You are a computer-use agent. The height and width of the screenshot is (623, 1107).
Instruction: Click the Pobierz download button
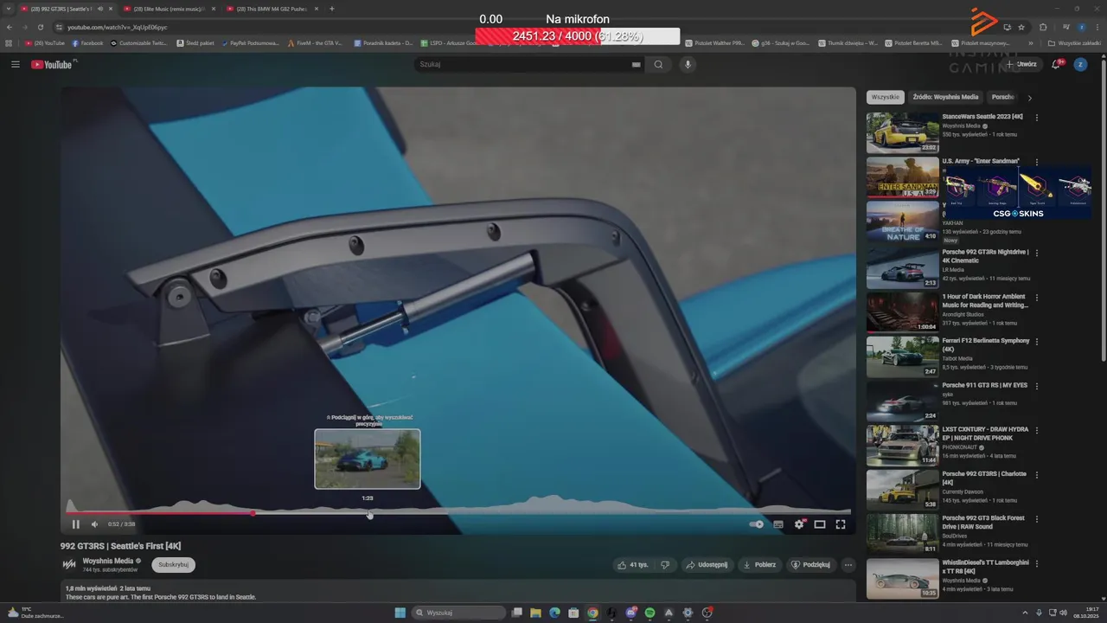(x=760, y=565)
